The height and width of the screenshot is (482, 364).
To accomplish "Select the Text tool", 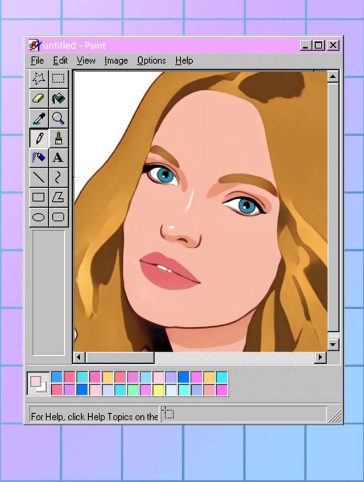I will click(x=58, y=157).
